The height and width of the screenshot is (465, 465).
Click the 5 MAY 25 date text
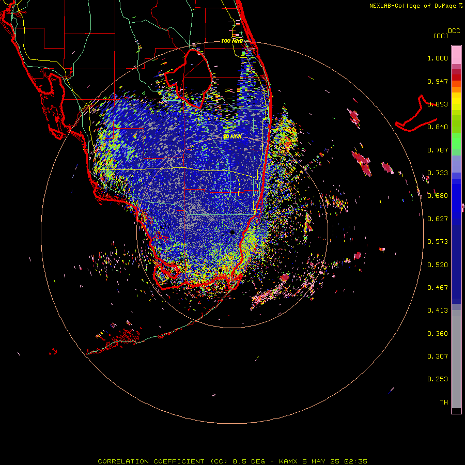point(322,461)
